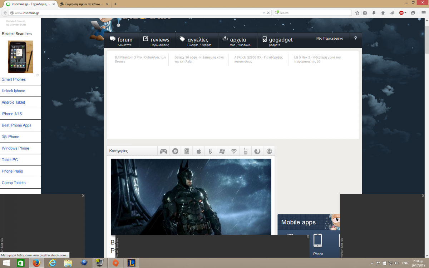
Task: Open the gogadget section
Action: point(277,40)
